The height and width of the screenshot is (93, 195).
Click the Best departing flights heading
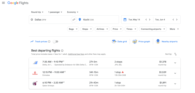pyautogui.click(x=45, y=51)
